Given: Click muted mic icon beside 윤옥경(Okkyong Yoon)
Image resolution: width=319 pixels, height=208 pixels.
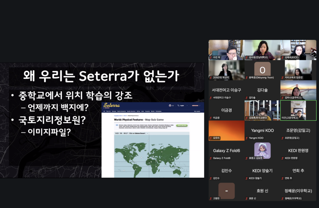Looking at the screenshot, I should tap(247, 78).
